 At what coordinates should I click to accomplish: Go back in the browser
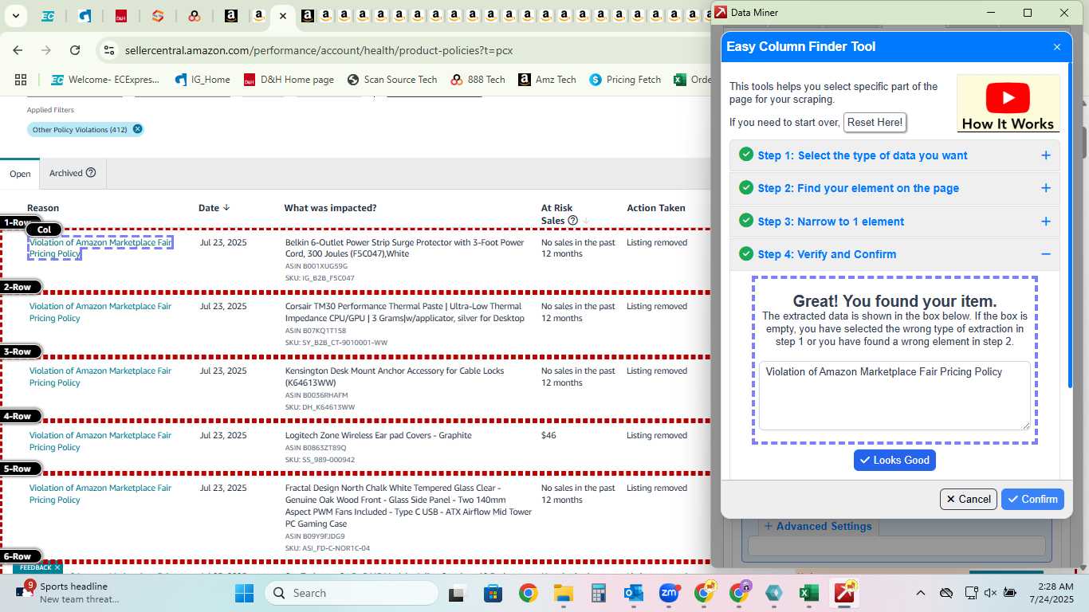[x=18, y=50]
